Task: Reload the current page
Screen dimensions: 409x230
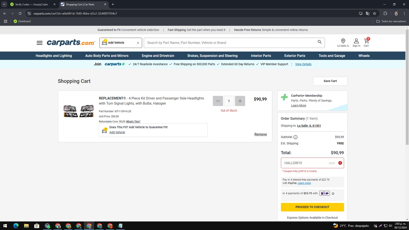Action: tap(20, 13)
